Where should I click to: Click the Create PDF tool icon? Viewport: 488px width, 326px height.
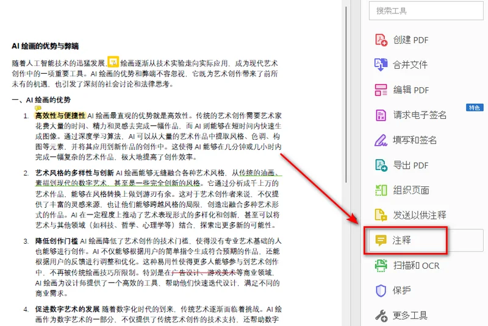[381, 40]
